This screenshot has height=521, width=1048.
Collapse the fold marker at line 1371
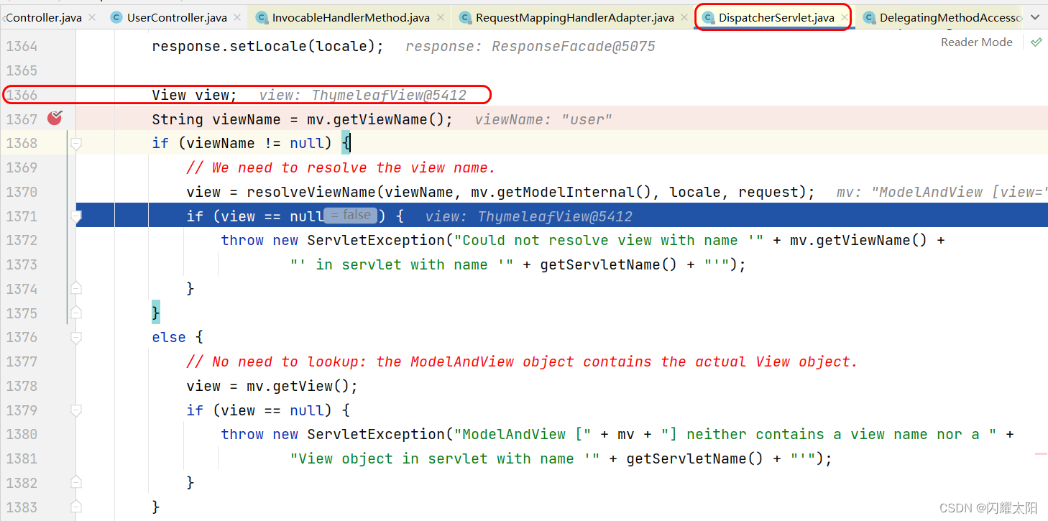[75, 216]
